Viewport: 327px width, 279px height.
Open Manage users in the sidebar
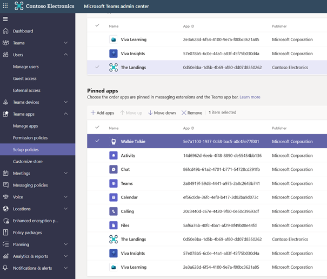click(26, 67)
